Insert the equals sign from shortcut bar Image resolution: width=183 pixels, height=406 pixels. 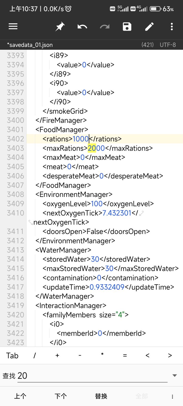click(125, 356)
